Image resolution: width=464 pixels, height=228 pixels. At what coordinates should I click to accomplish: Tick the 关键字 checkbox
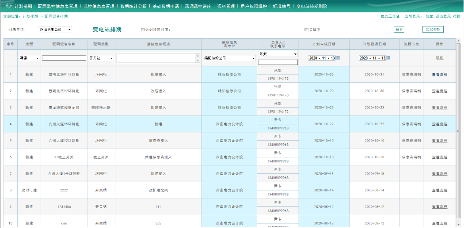coord(306,30)
